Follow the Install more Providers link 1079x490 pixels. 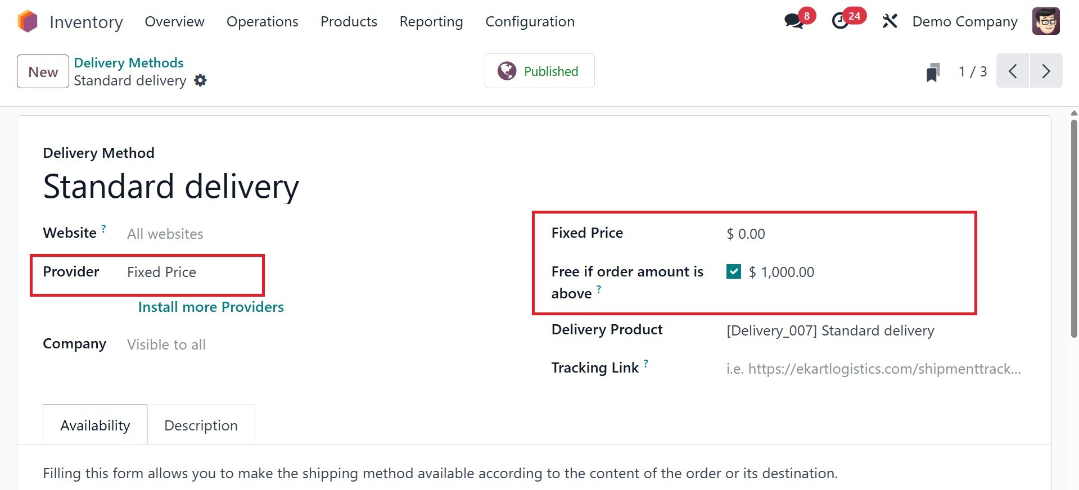(x=211, y=307)
